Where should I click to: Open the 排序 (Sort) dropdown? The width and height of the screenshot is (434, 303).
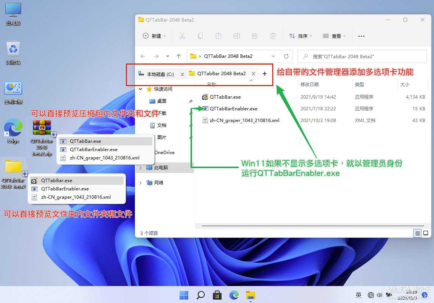click(300, 36)
